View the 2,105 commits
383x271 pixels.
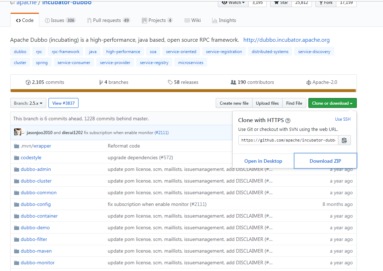(x=45, y=82)
